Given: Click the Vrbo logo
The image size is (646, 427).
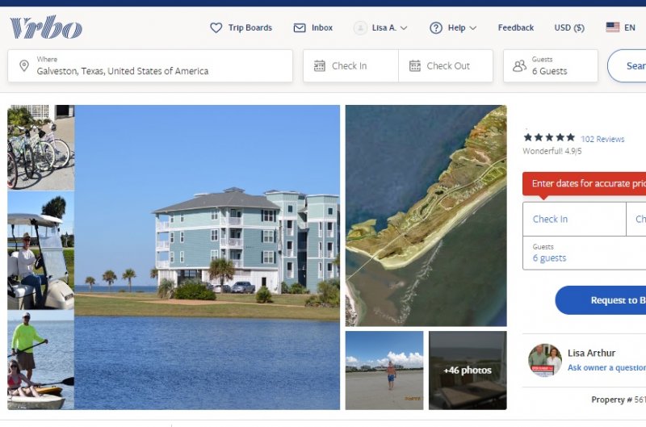Looking at the screenshot, I should 46,27.
